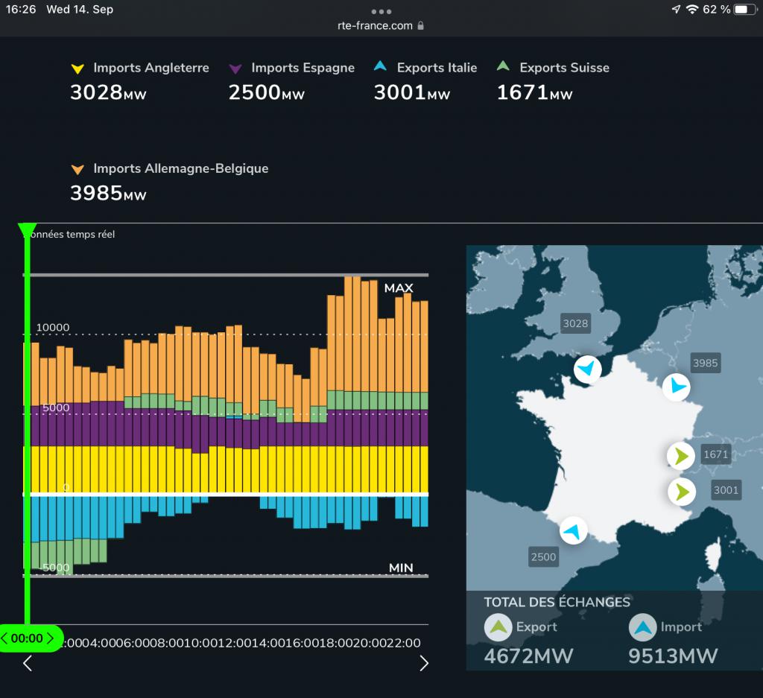The width and height of the screenshot is (763, 698).
Task: Click the Italy export arrow on map
Action: (680, 491)
